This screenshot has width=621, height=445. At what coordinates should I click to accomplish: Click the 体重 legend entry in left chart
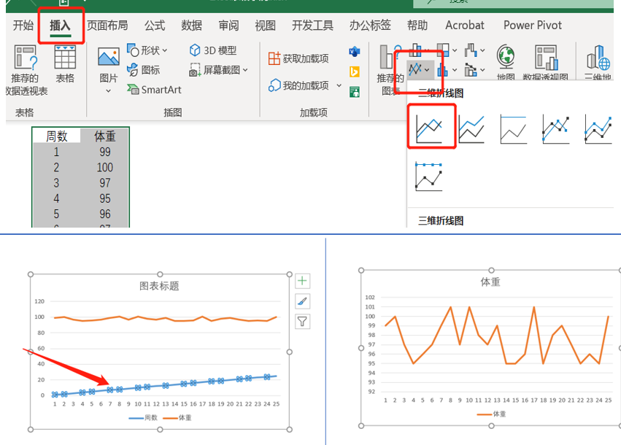tap(177, 418)
